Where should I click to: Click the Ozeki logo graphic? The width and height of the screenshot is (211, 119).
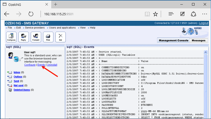click(192, 32)
